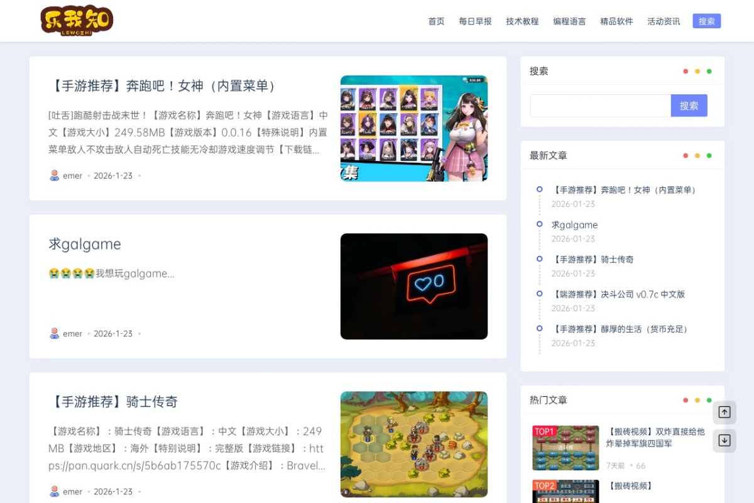754x503 pixels.
Task: Click the red dot on the 搜索 panel header
Action: point(686,71)
